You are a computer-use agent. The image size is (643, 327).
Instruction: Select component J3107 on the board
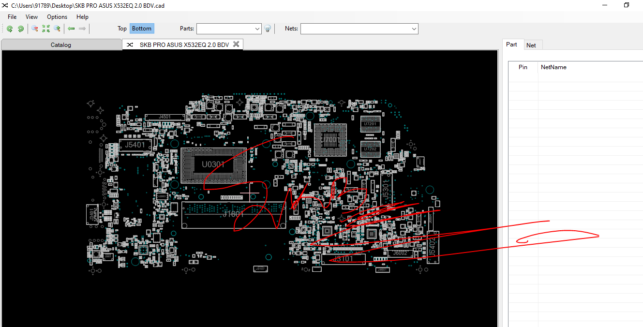260,268
